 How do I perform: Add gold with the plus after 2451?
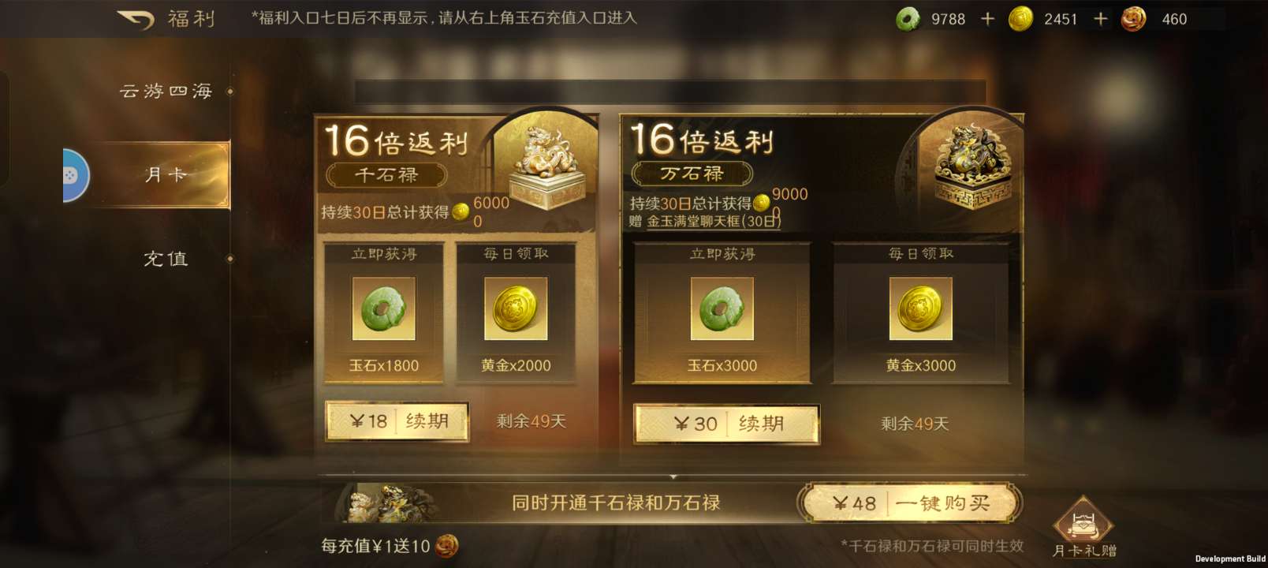pos(1101,19)
